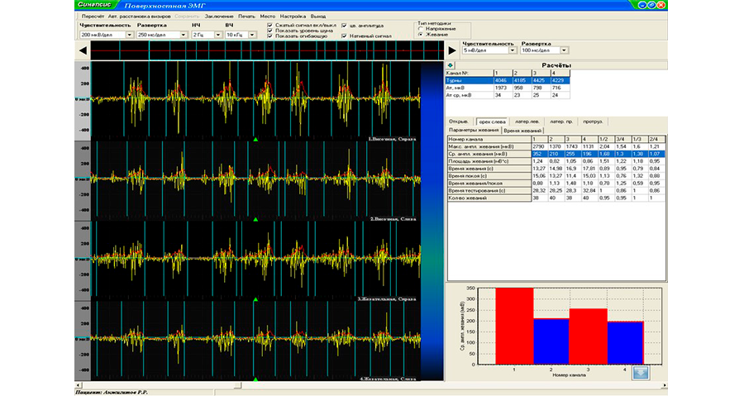Screen dimensions: 744x396
Task: Open the ВЧ 10 кГц filter dropdown
Action: [x=254, y=35]
